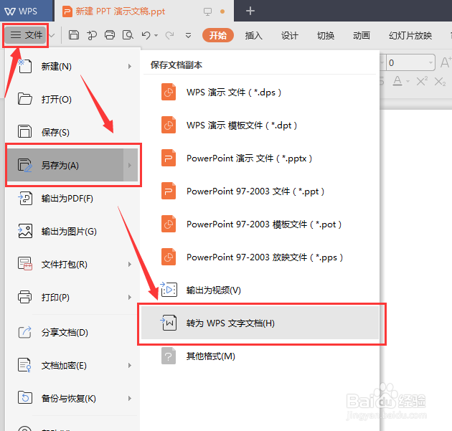
Task: Apply superscript X² formatting
Action: (x=422, y=81)
